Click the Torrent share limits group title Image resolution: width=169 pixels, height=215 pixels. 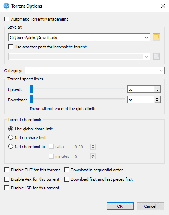[25, 120]
